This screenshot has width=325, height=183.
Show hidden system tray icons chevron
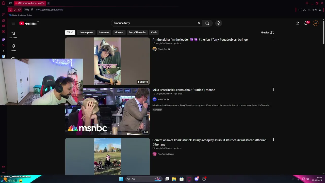click(x=293, y=179)
